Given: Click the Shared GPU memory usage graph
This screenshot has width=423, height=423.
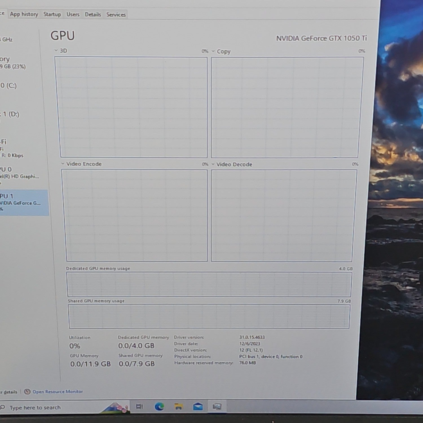Looking at the screenshot, I should tap(209, 316).
